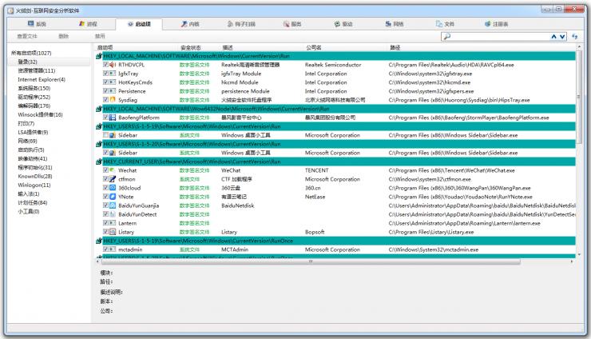
Task: Click the 删除 button
Action: [64, 37]
